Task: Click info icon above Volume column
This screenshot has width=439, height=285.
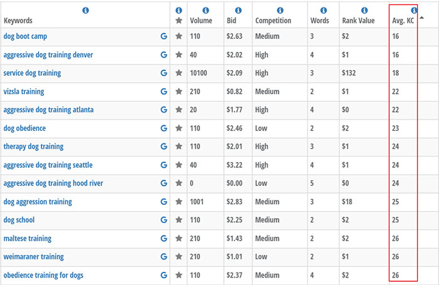Action: point(205,11)
